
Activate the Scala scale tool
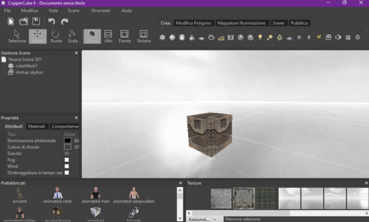pyautogui.click(x=72, y=37)
